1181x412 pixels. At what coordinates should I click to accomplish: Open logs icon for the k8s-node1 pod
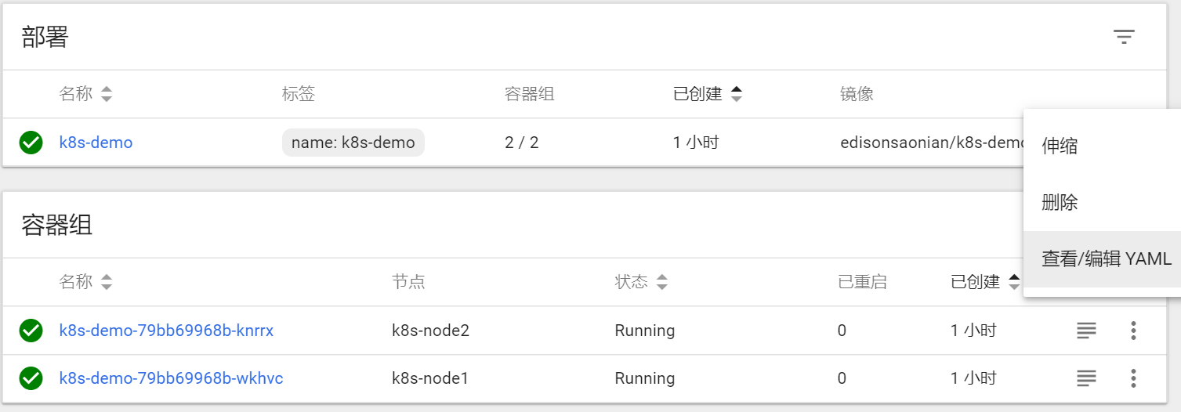coord(1086,378)
